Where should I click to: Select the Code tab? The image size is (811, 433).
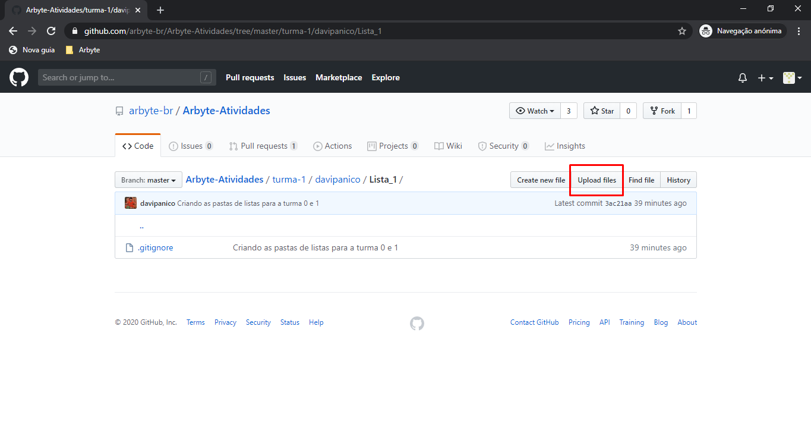[x=138, y=146]
